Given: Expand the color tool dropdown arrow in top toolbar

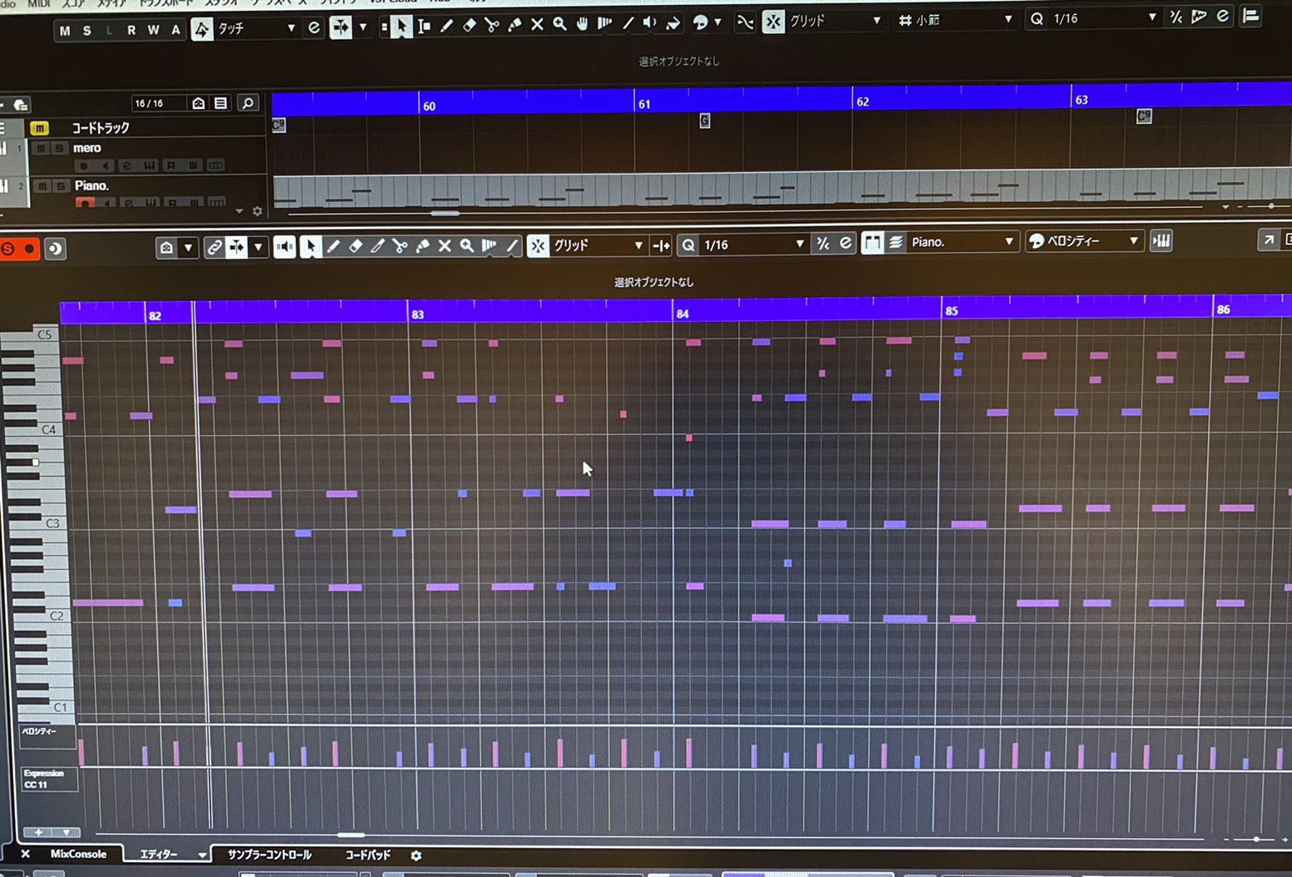Looking at the screenshot, I should pyautogui.click(x=718, y=22).
